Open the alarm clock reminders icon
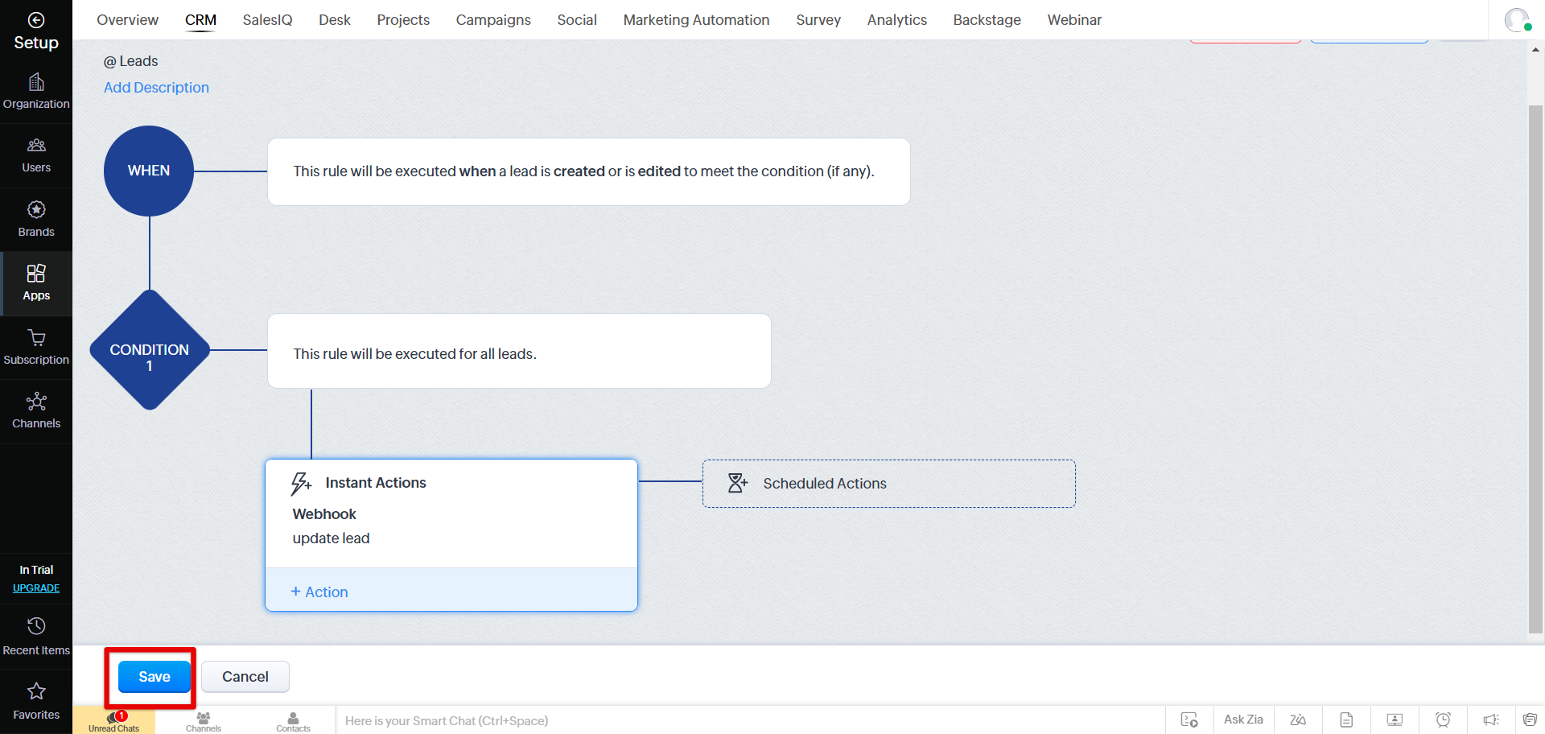 tap(1443, 720)
